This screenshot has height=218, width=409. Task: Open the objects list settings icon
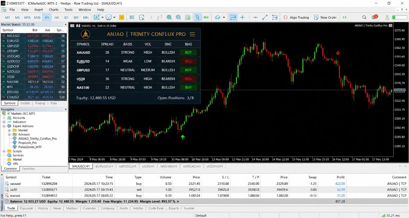coord(275,17)
